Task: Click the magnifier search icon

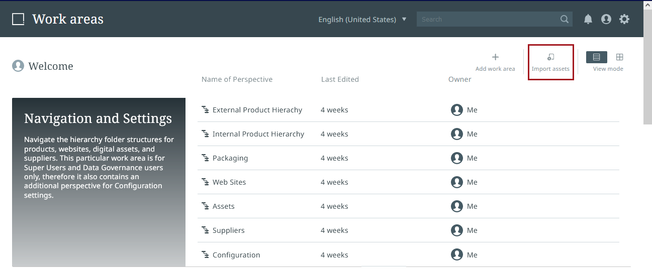Action: click(x=565, y=20)
